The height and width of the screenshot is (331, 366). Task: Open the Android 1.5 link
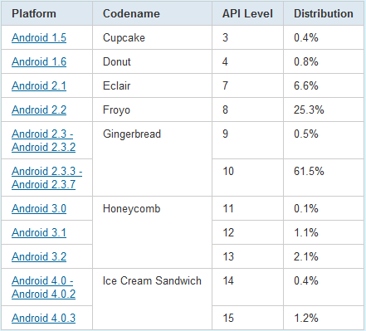coord(39,37)
